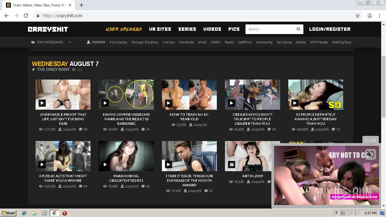Click the crazyshit uploader name under Art in 2019
The width and height of the screenshot is (386, 217).
point(258,182)
